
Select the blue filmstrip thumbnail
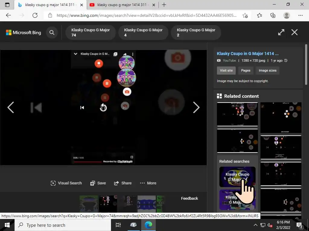[146, 204]
